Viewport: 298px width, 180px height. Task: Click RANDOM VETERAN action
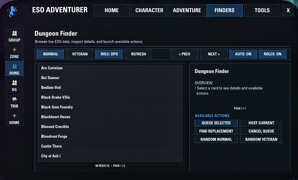[261, 139]
